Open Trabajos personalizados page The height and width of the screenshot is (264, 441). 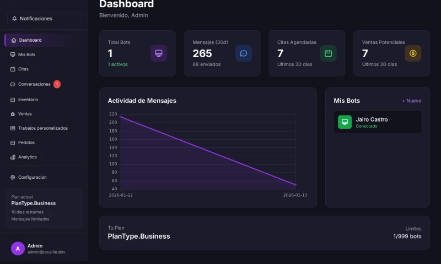[x=42, y=128]
